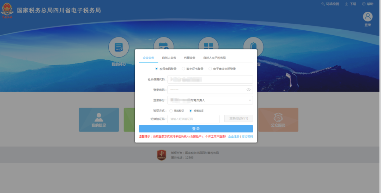Click the red 温馨提示 notice text

tap(182, 137)
